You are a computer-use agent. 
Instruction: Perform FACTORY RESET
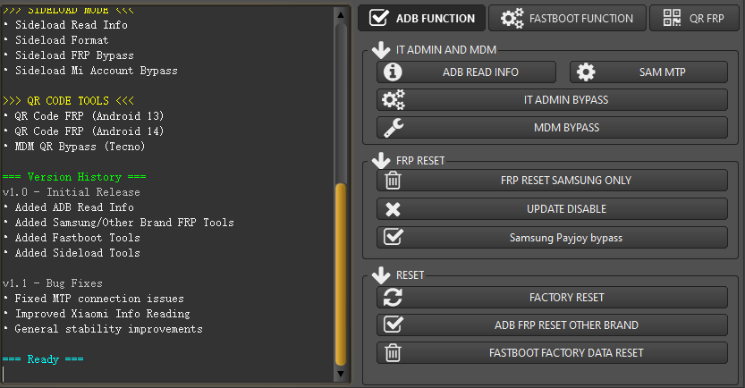point(552,298)
